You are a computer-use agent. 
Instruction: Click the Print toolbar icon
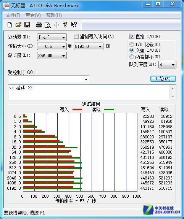coord(39,25)
